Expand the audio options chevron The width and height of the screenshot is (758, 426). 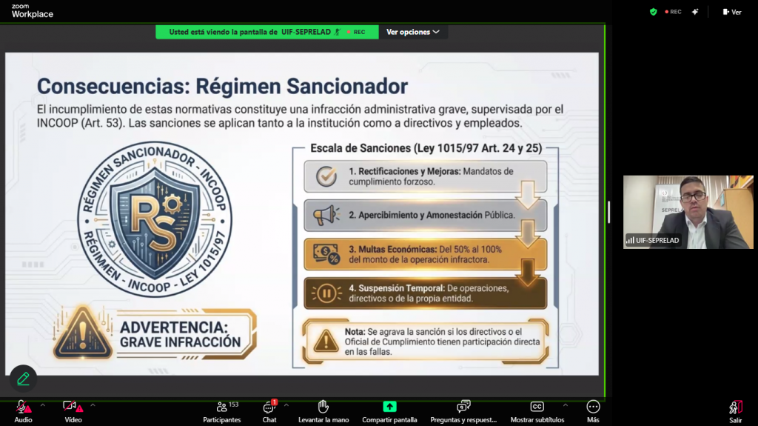click(42, 405)
